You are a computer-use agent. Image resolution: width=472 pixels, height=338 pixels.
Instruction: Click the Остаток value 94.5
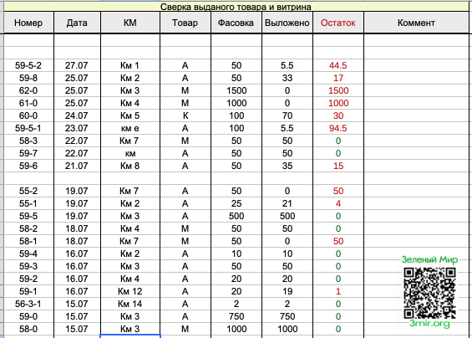click(338, 128)
